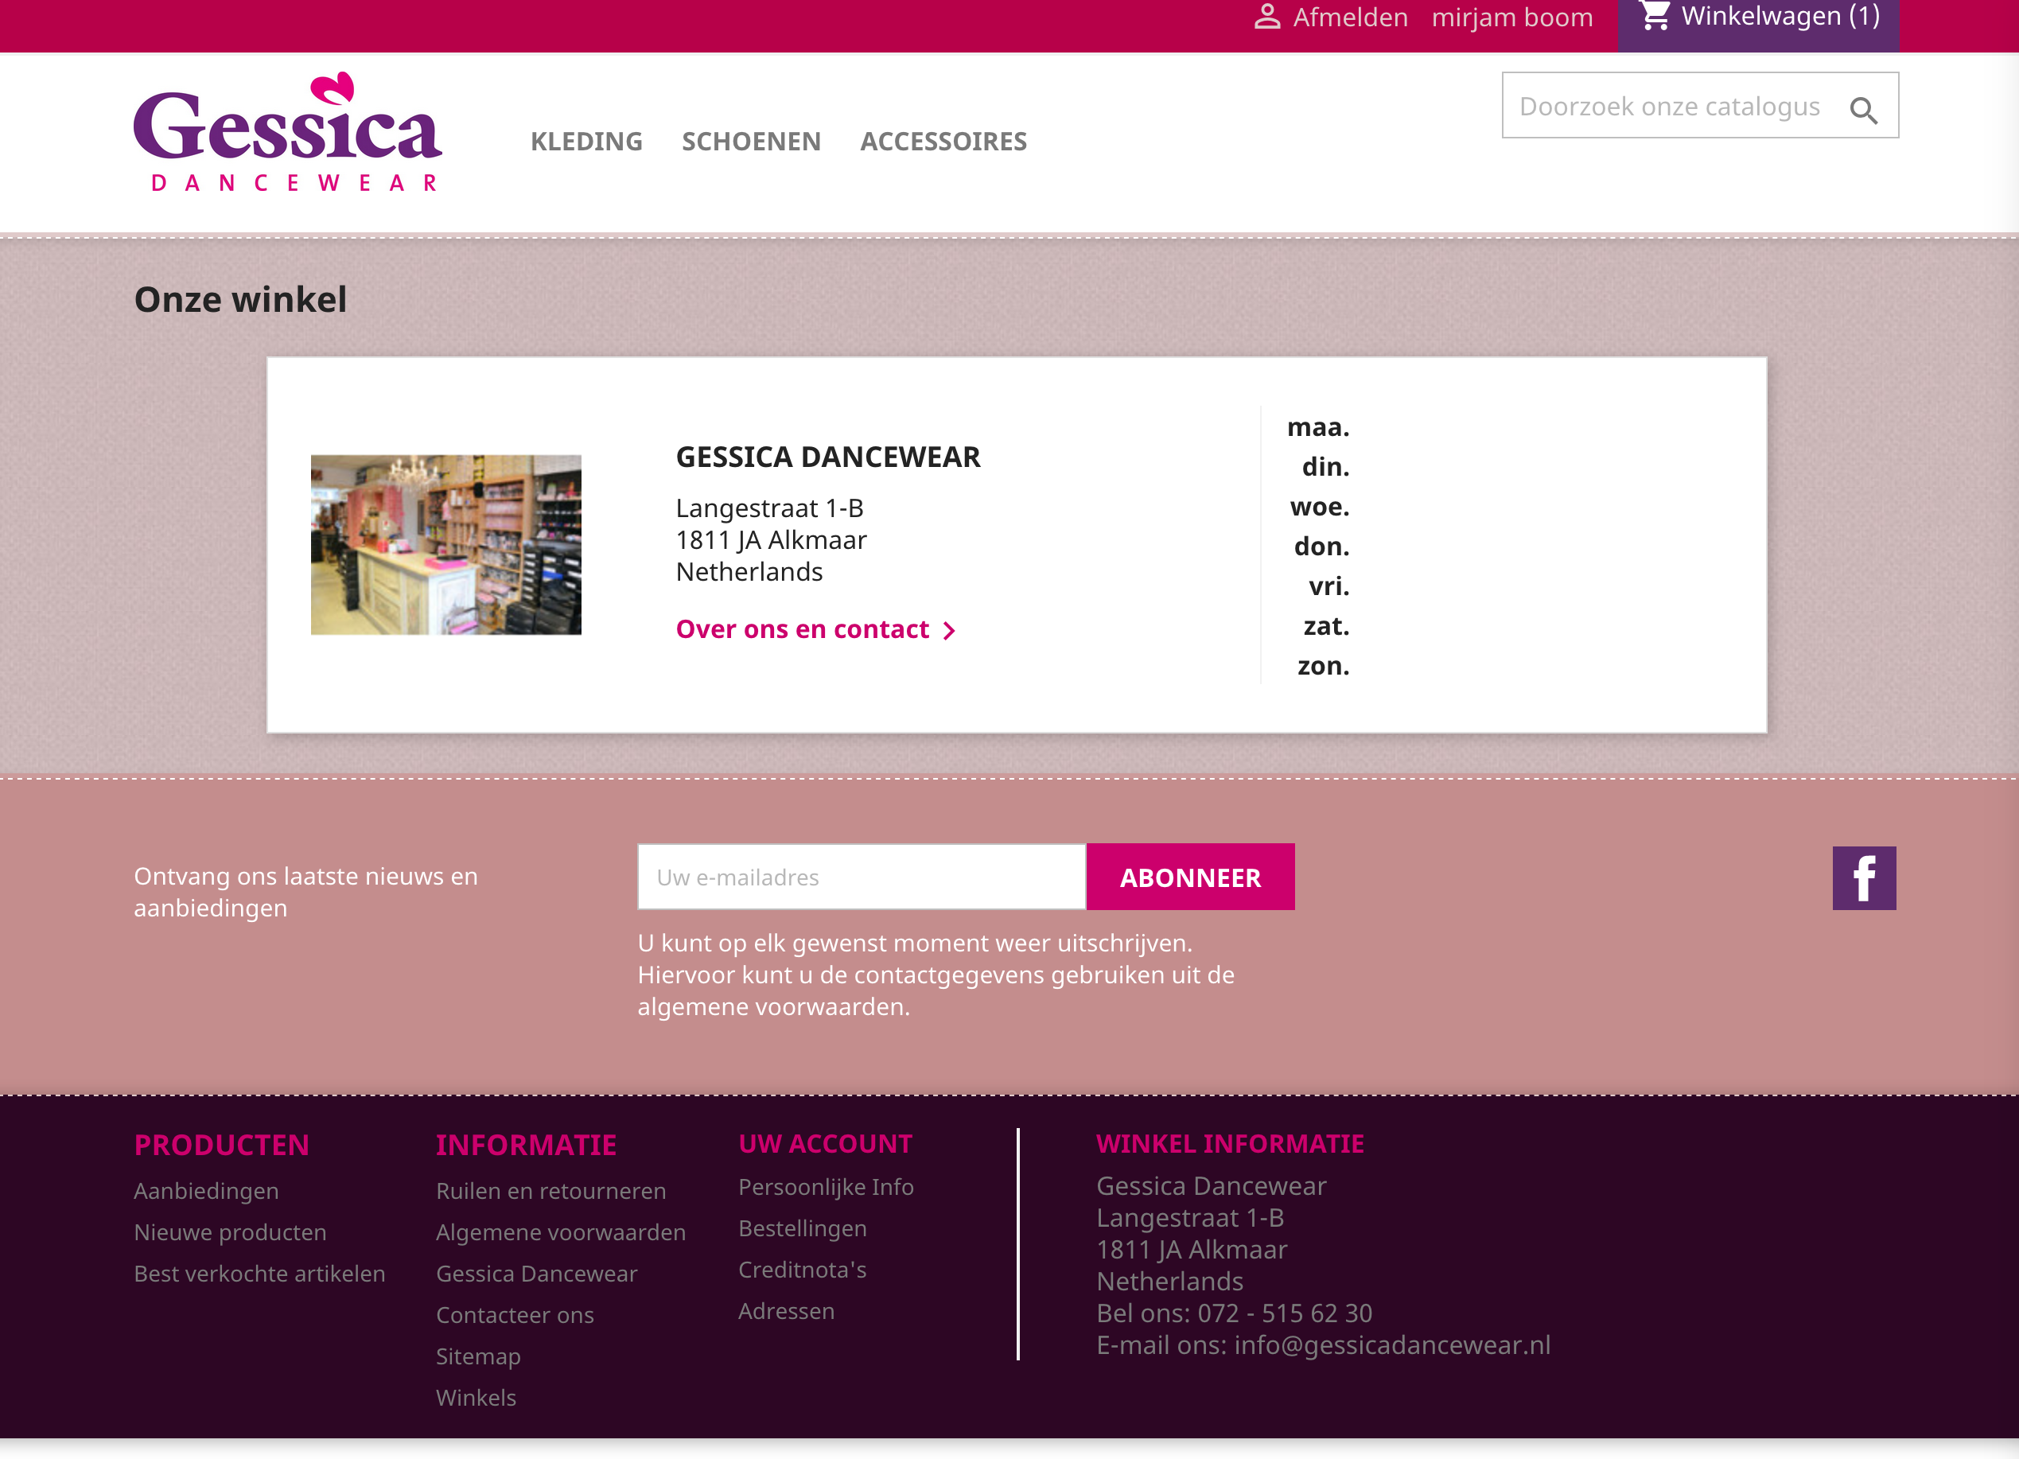Focus the Uw e-mailadres input field

(861, 877)
